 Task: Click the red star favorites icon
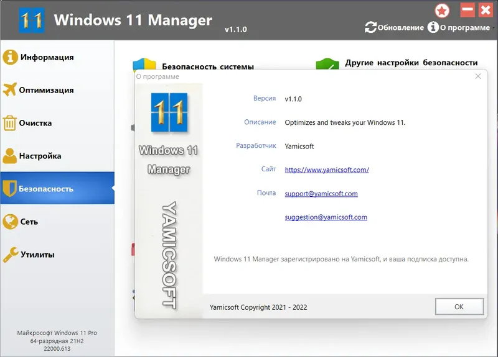click(442, 11)
